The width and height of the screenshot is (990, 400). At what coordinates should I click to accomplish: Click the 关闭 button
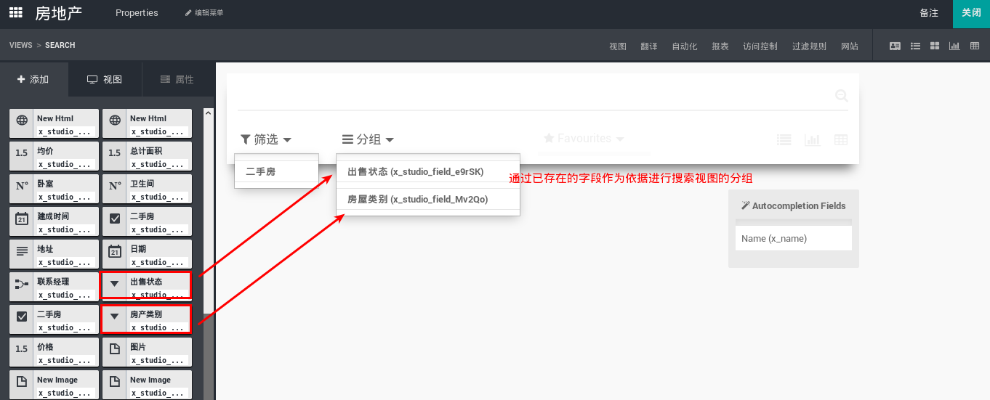971,13
